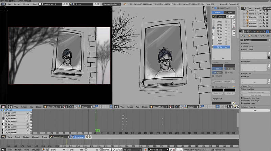Lock the GP_Layer.005 channel in dope sheet
The image size is (271, 151).
pyautogui.click(x=31, y=113)
